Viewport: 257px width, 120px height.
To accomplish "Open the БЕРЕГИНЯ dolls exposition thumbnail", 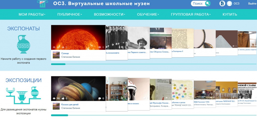I will (227, 90).
